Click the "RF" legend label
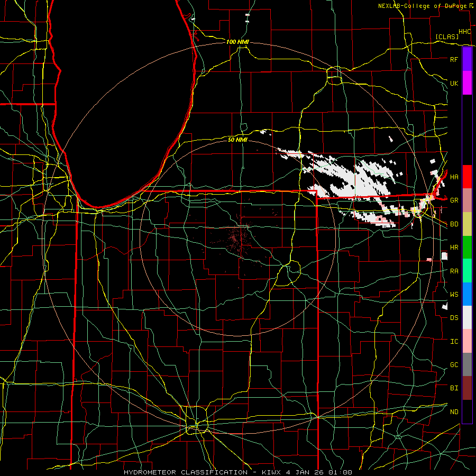The width and height of the screenshot is (476, 476). tap(454, 59)
